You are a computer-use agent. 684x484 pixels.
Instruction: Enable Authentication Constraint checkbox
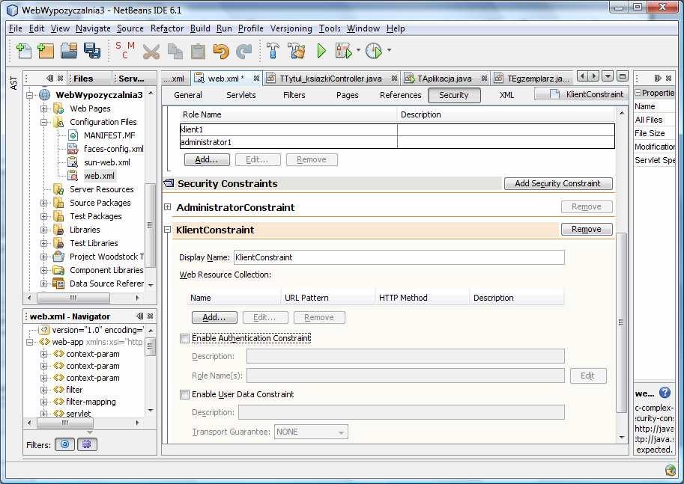[x=185, y=338]
